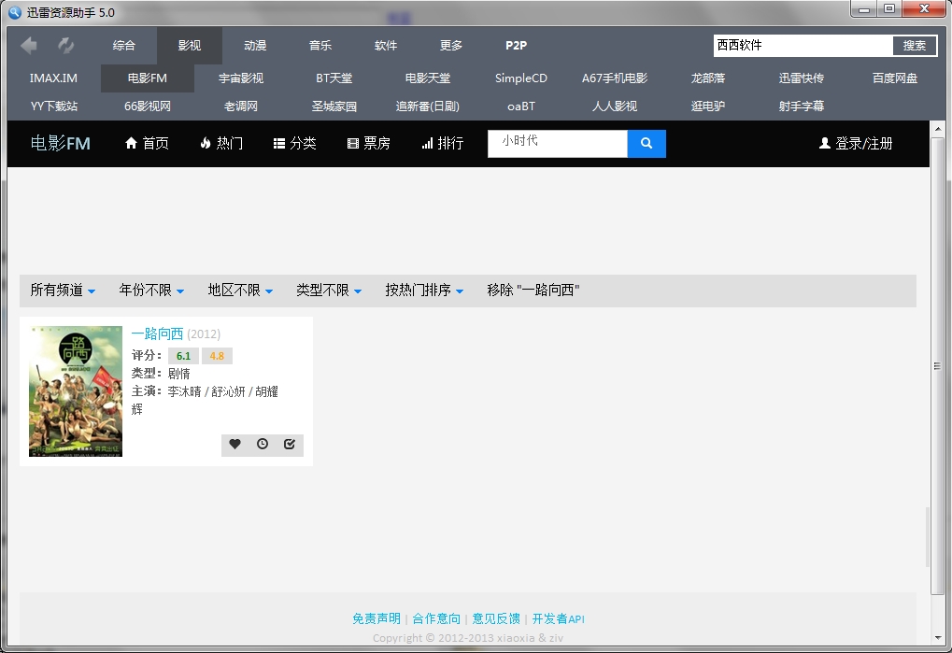Select the IMAX.IM source

(x=53, y=78)
